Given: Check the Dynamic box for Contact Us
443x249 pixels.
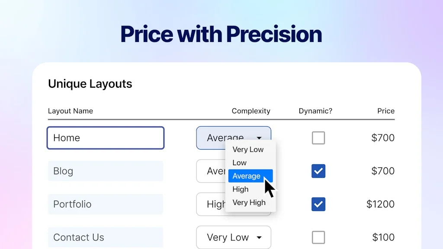Looking at the screenshot, I should (x=318, y=237).
